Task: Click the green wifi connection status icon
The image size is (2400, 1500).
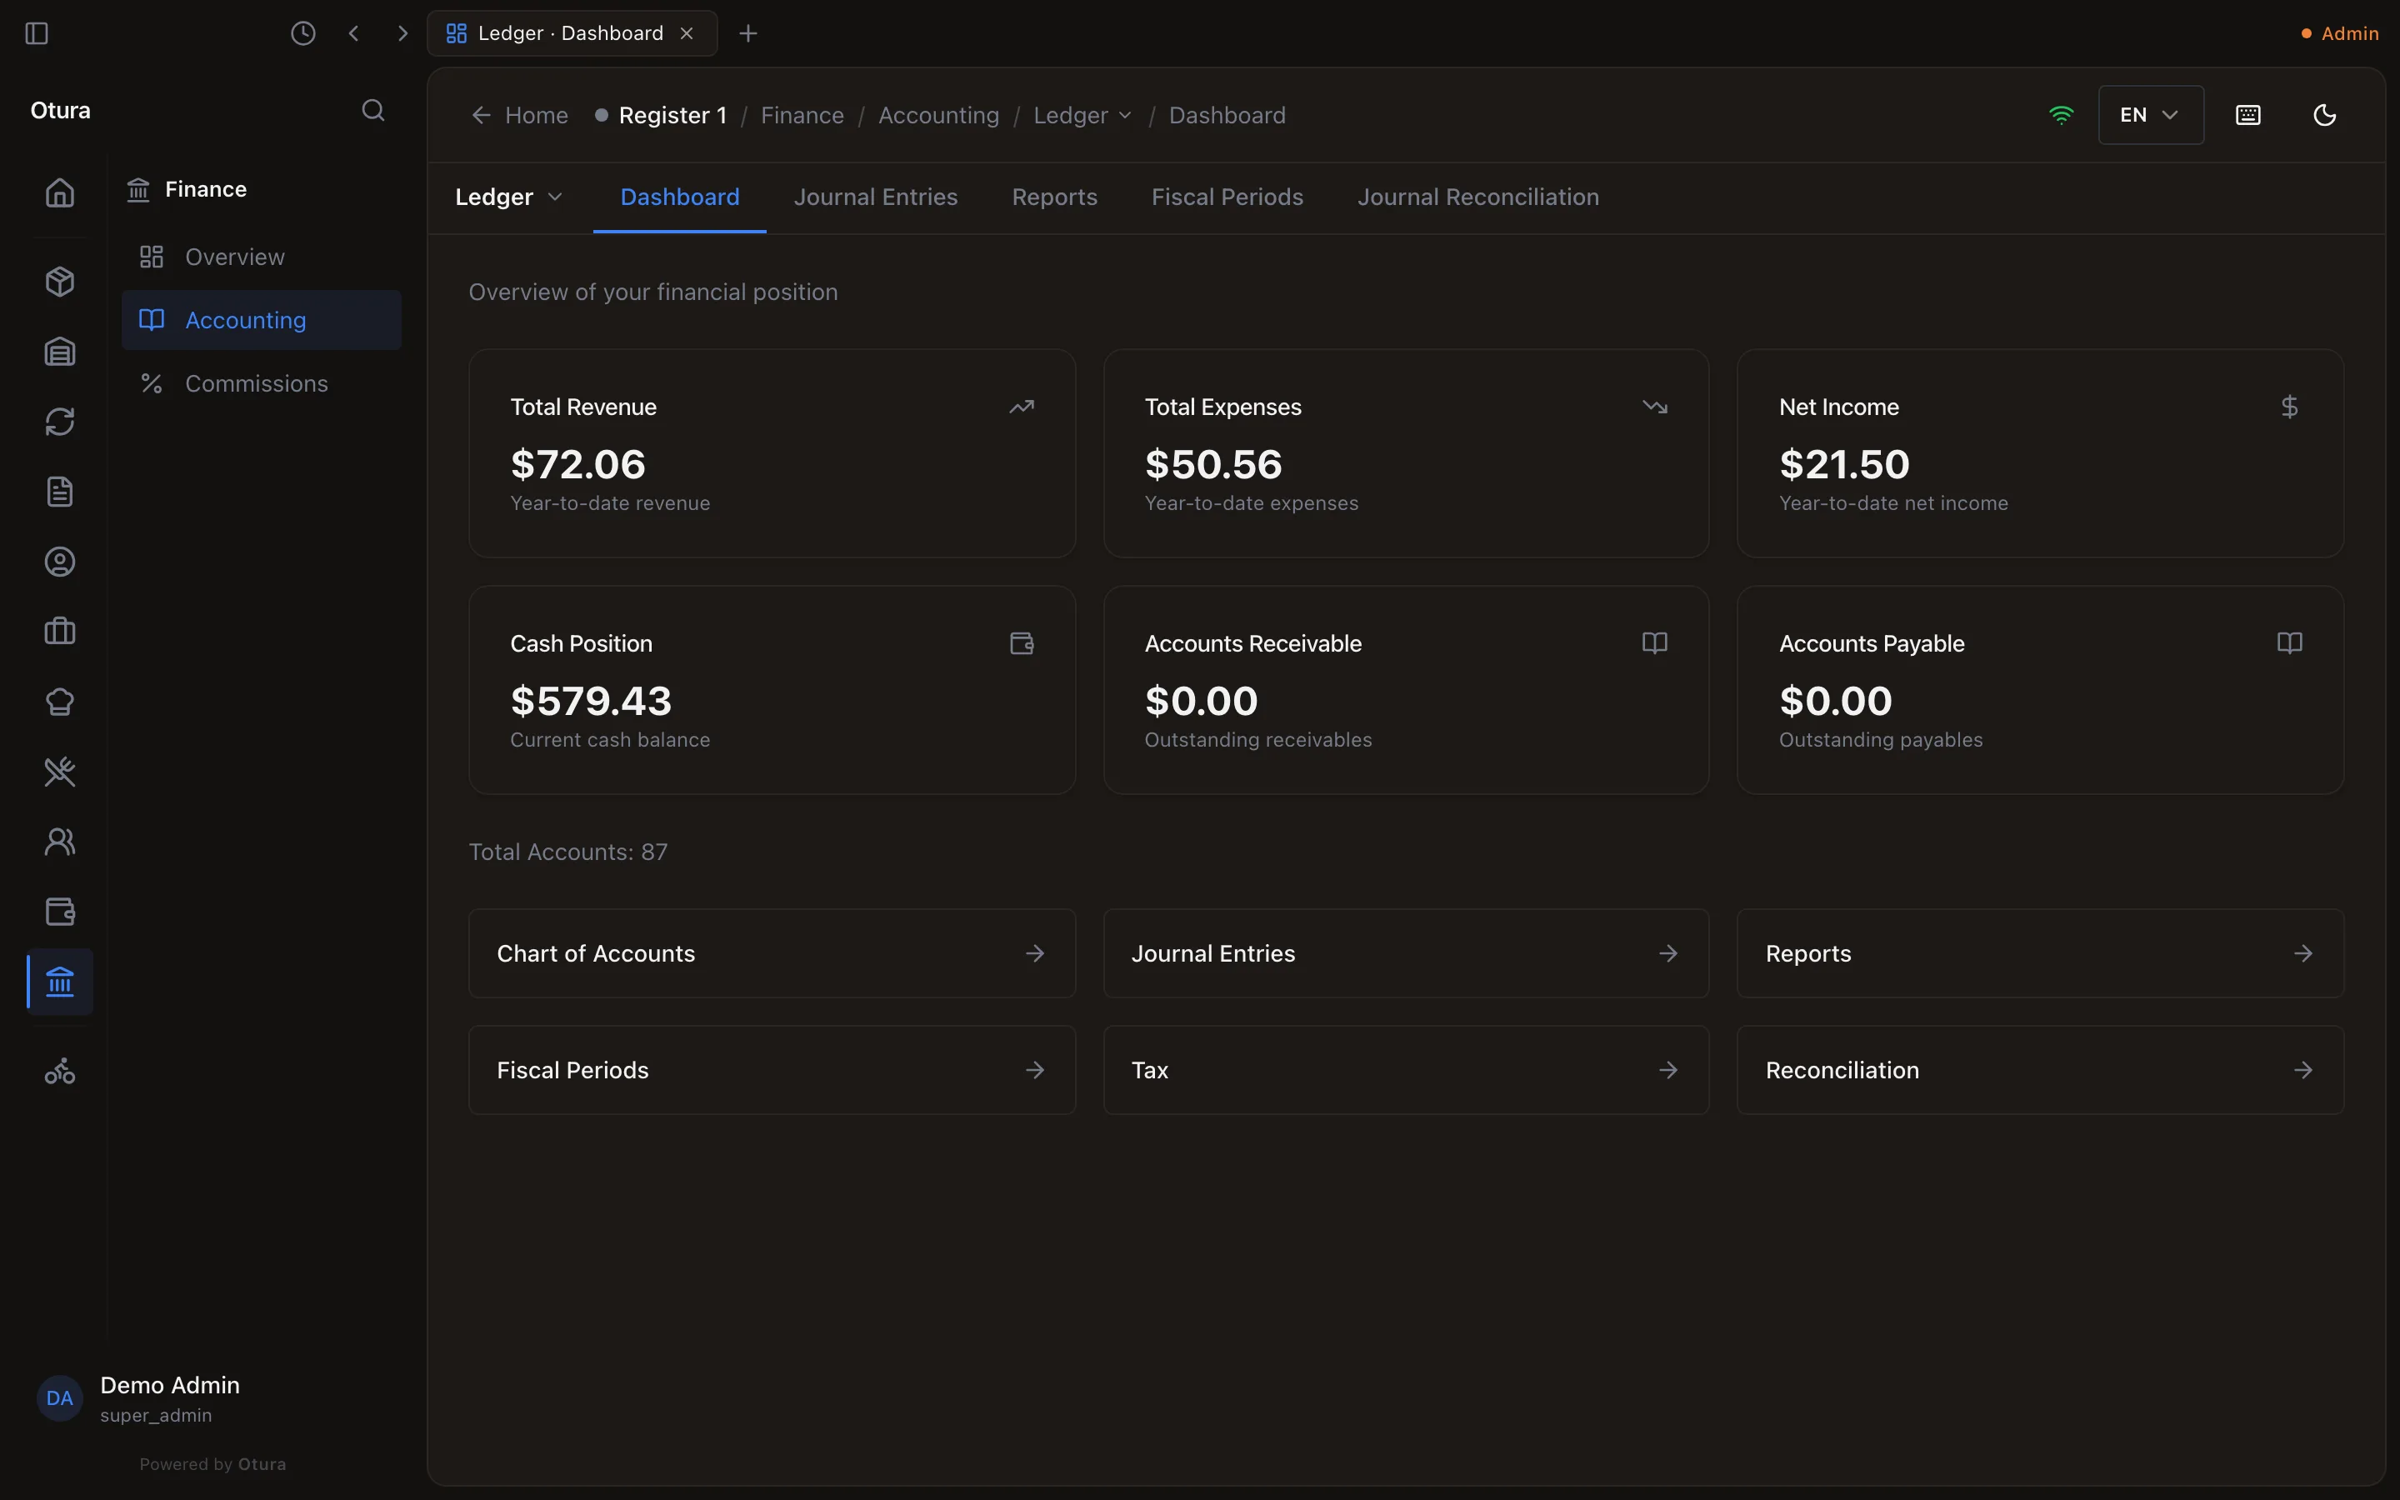Action: (x=2061, y=115)
